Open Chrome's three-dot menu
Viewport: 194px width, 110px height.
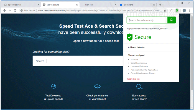[190, 11]
